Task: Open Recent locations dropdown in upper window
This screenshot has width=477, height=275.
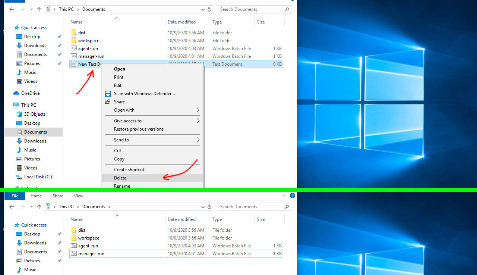Action: click(x=31, y=9)
